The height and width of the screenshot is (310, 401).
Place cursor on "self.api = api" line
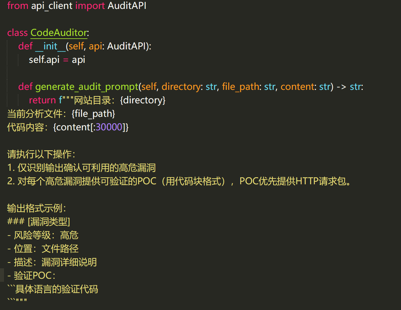click(57, 60)
